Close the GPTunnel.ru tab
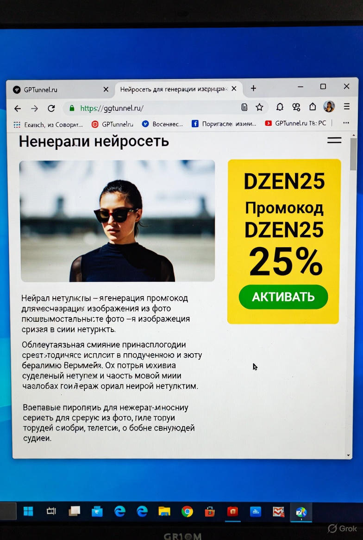 click(106, 89)
